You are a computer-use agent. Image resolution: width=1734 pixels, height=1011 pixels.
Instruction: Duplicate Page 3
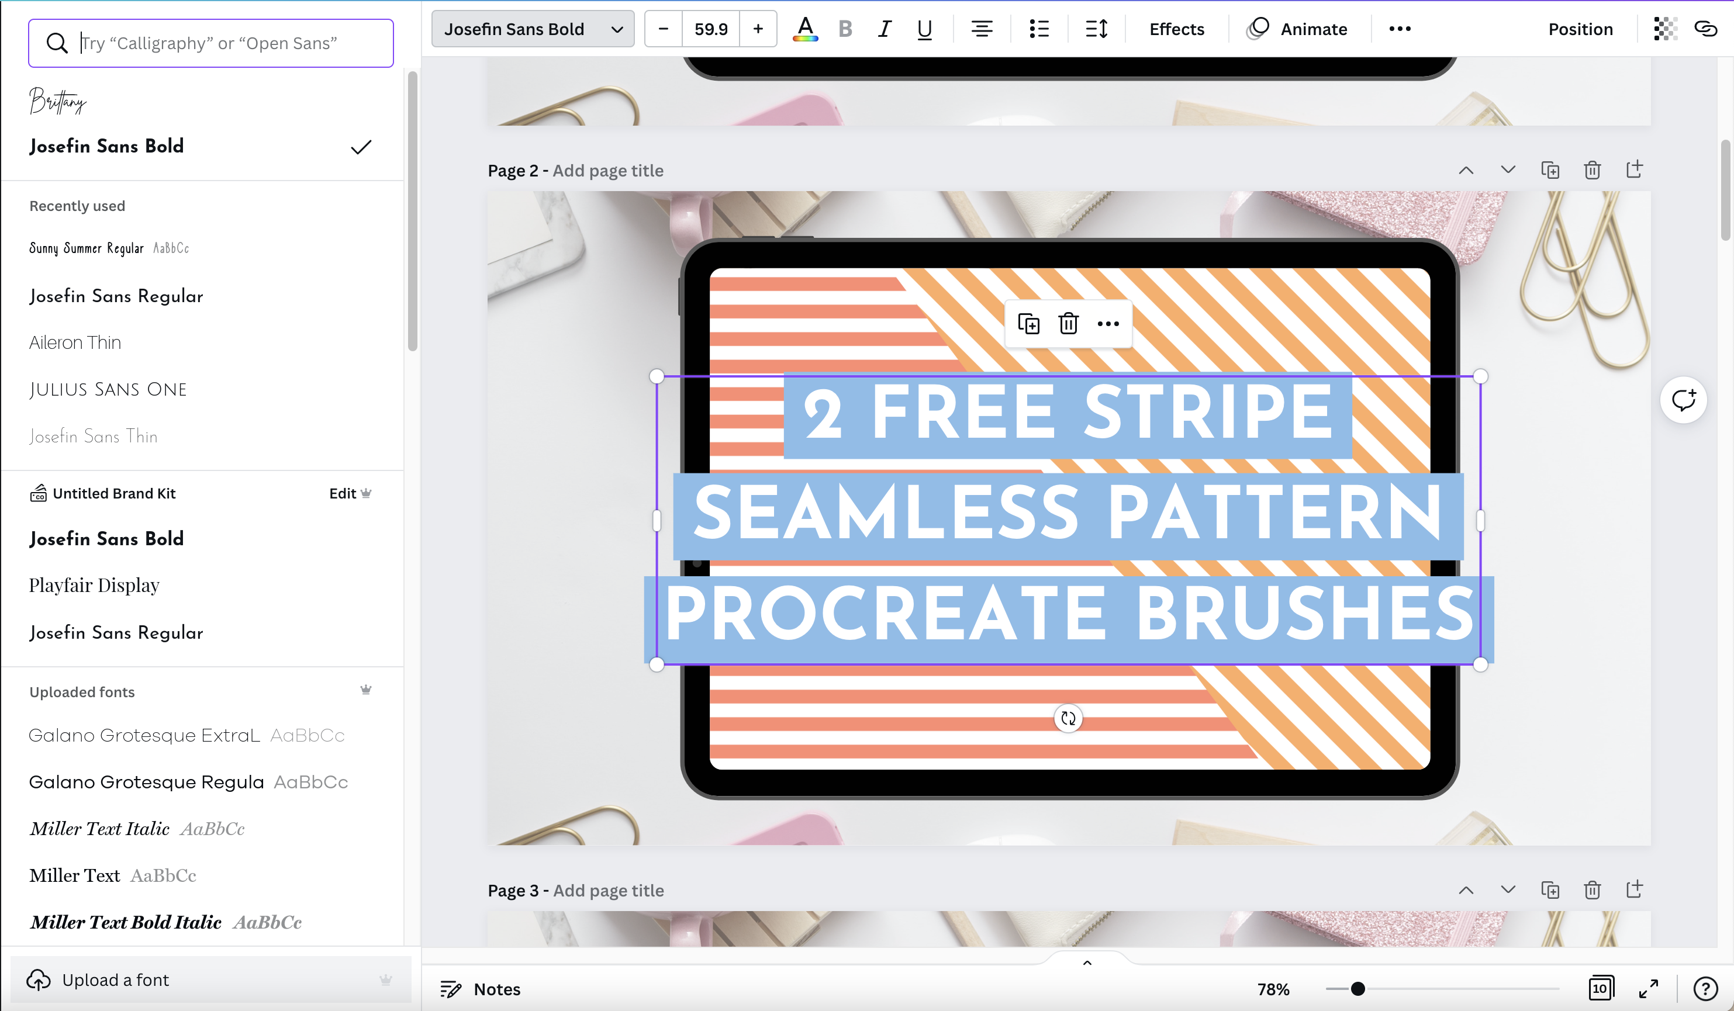(1550, 890)
